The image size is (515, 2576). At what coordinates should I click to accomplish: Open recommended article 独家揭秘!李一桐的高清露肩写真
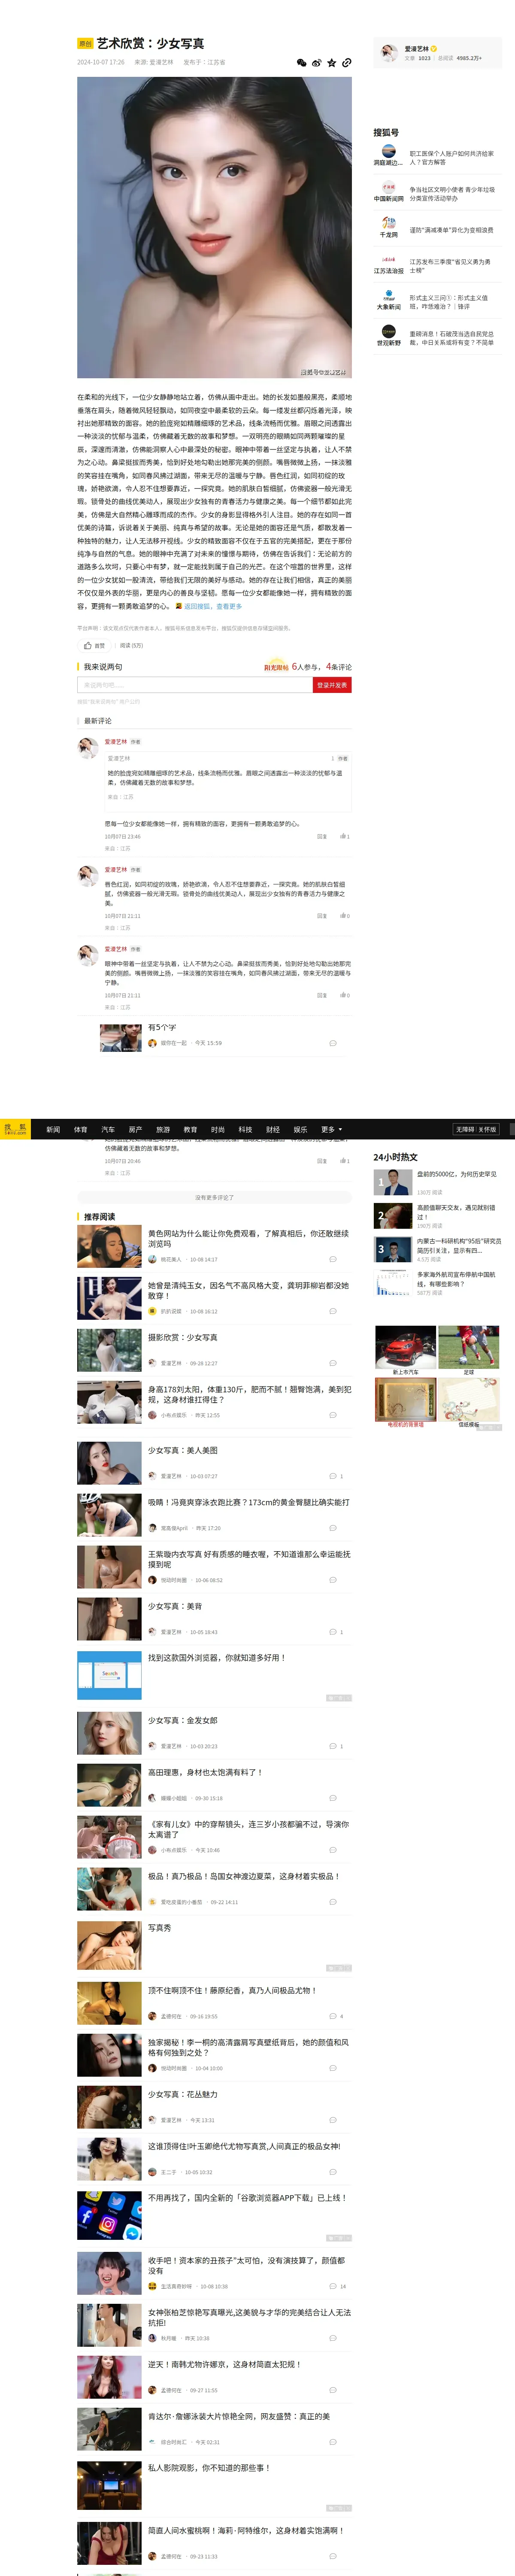[248, 2047]
